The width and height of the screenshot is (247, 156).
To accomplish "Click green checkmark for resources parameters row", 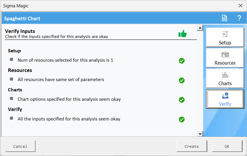I will click(x=182, y=80).
